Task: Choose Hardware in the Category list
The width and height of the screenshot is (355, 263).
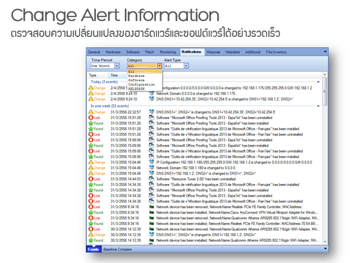Action: [x=136, y=76]
